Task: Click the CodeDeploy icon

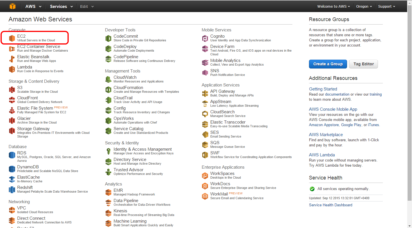Action: point(108,49)
